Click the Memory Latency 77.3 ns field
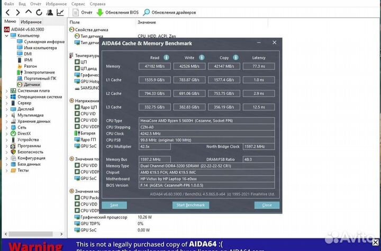This screenshot has height=251, width=381. (x=259, y=66)
